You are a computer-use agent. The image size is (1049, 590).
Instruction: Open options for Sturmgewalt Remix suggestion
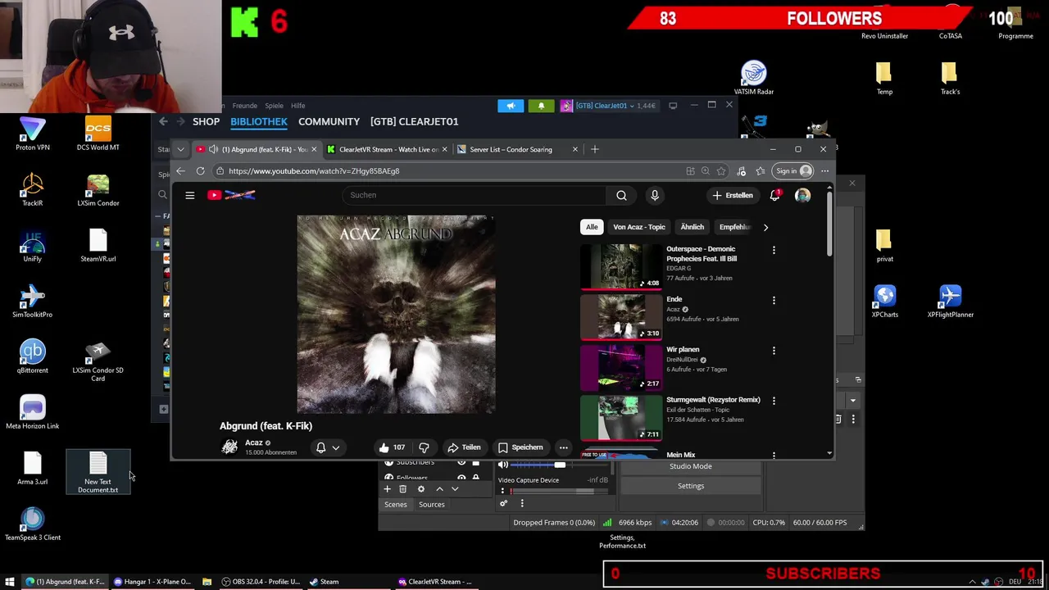point(774,401)
